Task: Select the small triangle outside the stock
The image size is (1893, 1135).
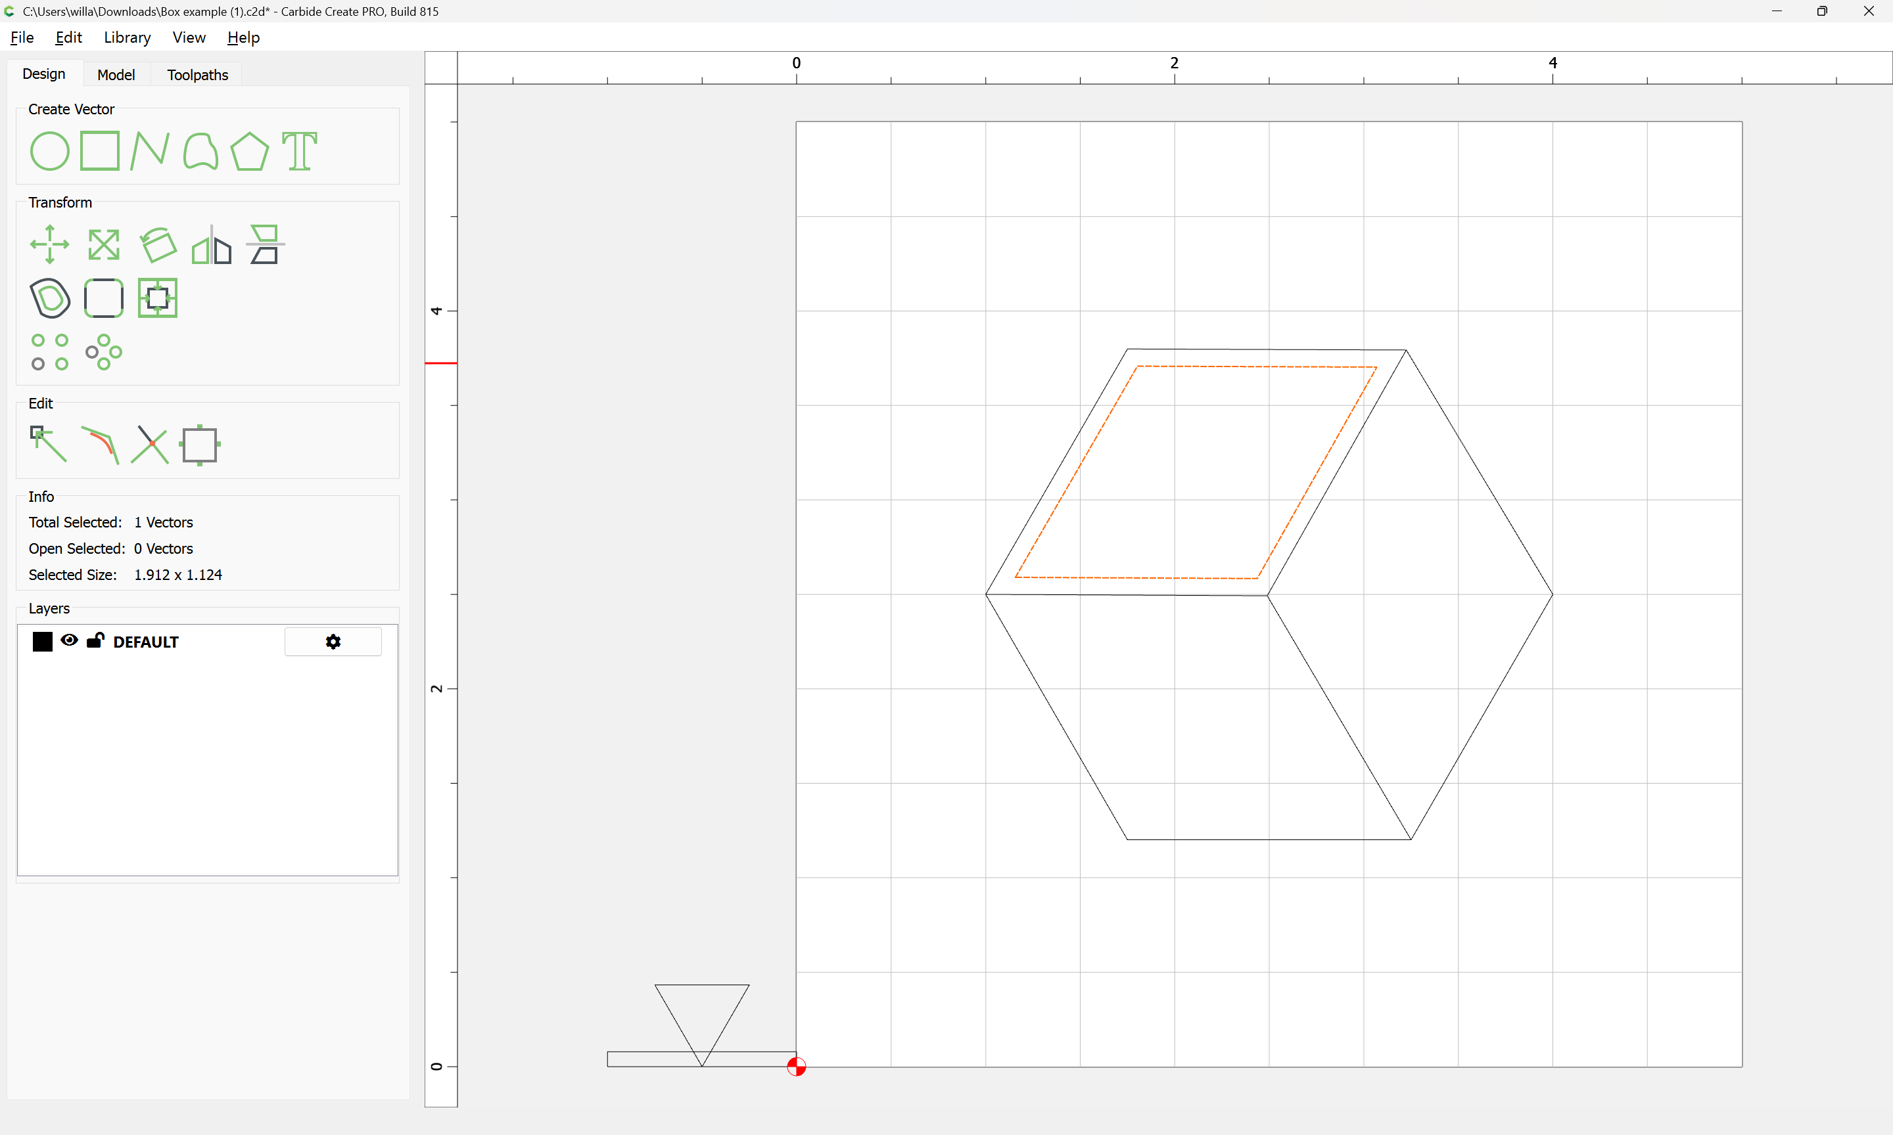Action: click(x=701, y=1025)
